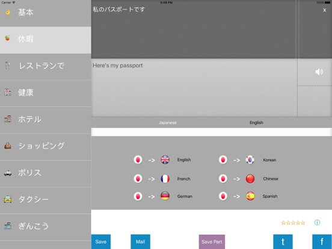The width and height of the screenshot is (332, 249).
Task: Click the bank building icon
Action: pyautogui.click(x=8, y=226)
